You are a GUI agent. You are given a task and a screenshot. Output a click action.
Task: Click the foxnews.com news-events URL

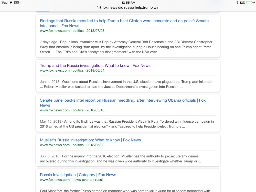click(x=73, y=180)
